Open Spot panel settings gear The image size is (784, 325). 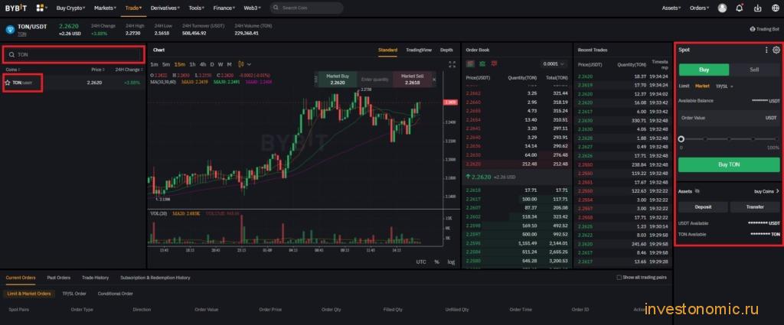tap(776, 50)
